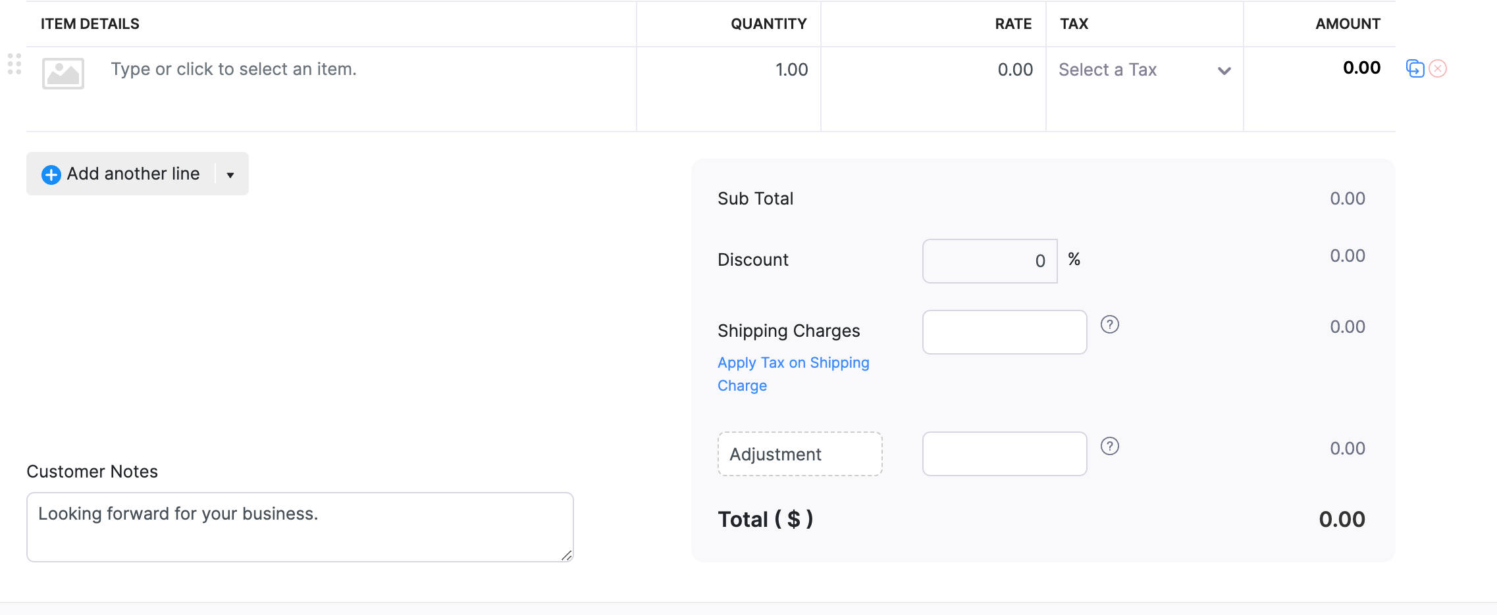Open the Shipping Charges help icon

tap(1110, 324)
